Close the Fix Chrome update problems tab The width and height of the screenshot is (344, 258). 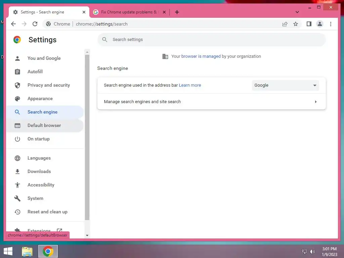coord(164,12)
